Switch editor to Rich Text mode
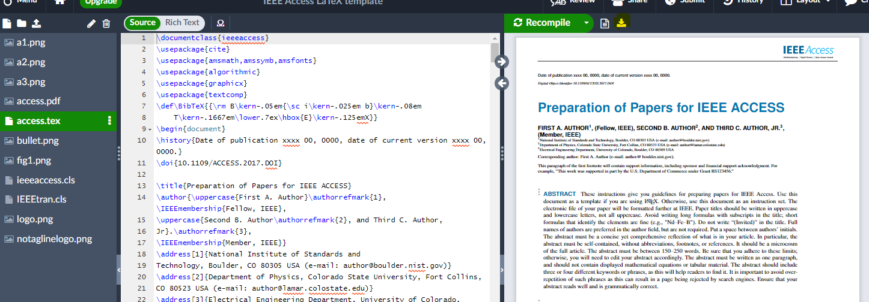 point(183,23)
